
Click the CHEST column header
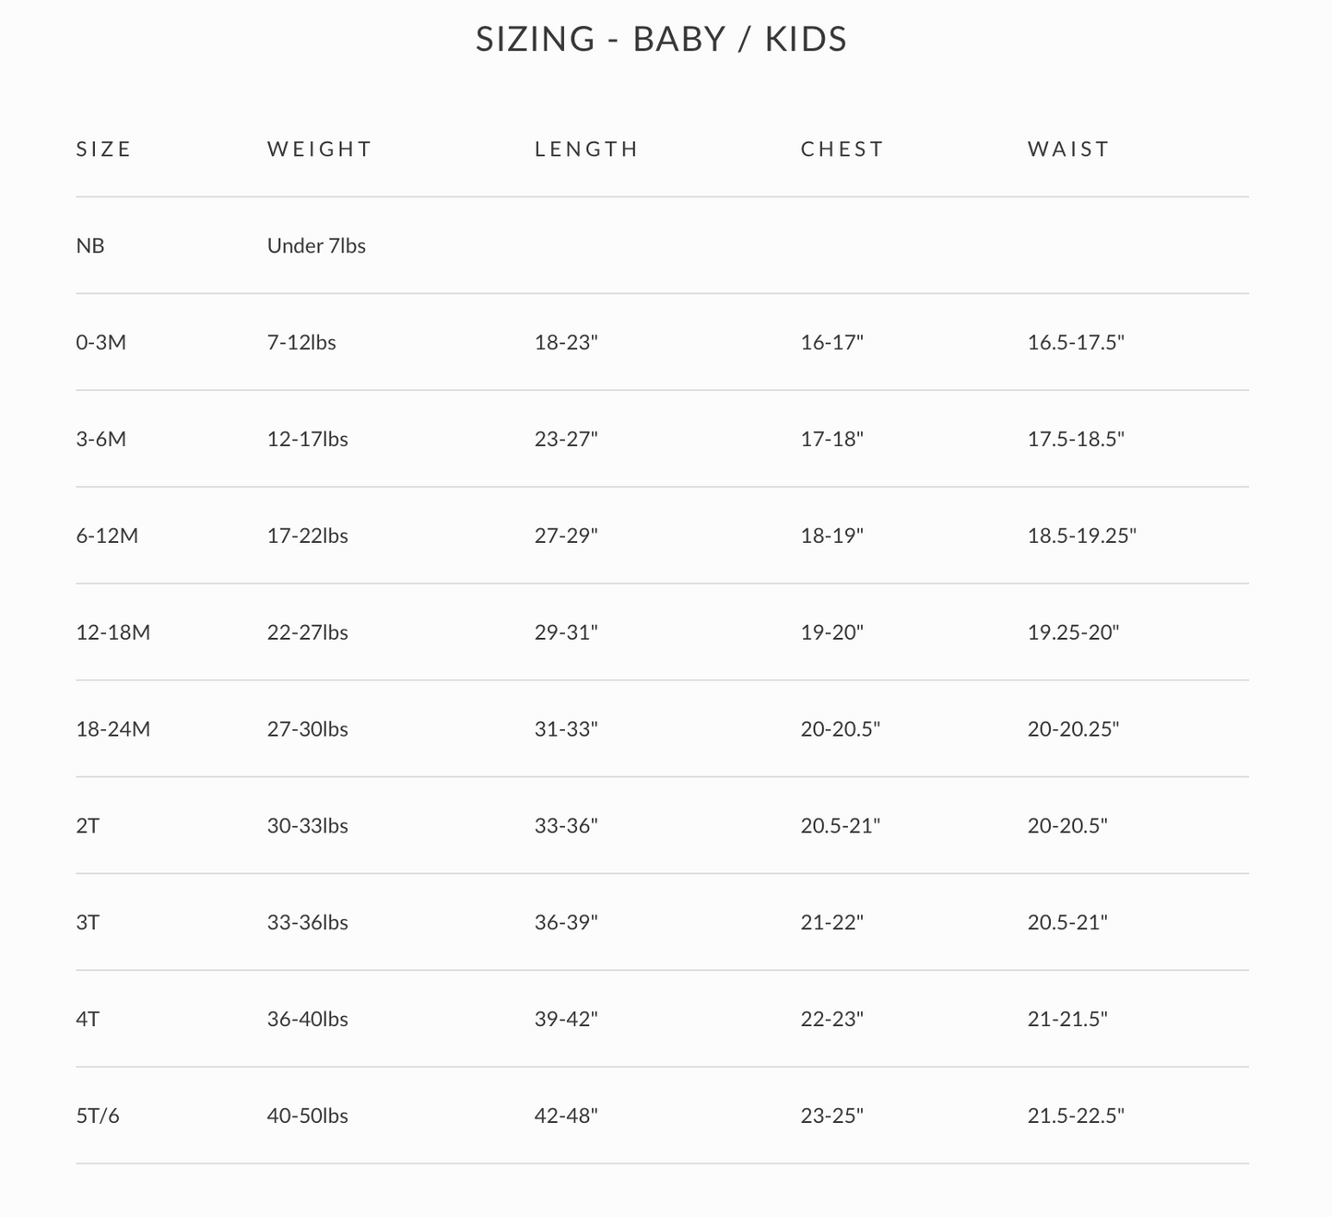842,149
